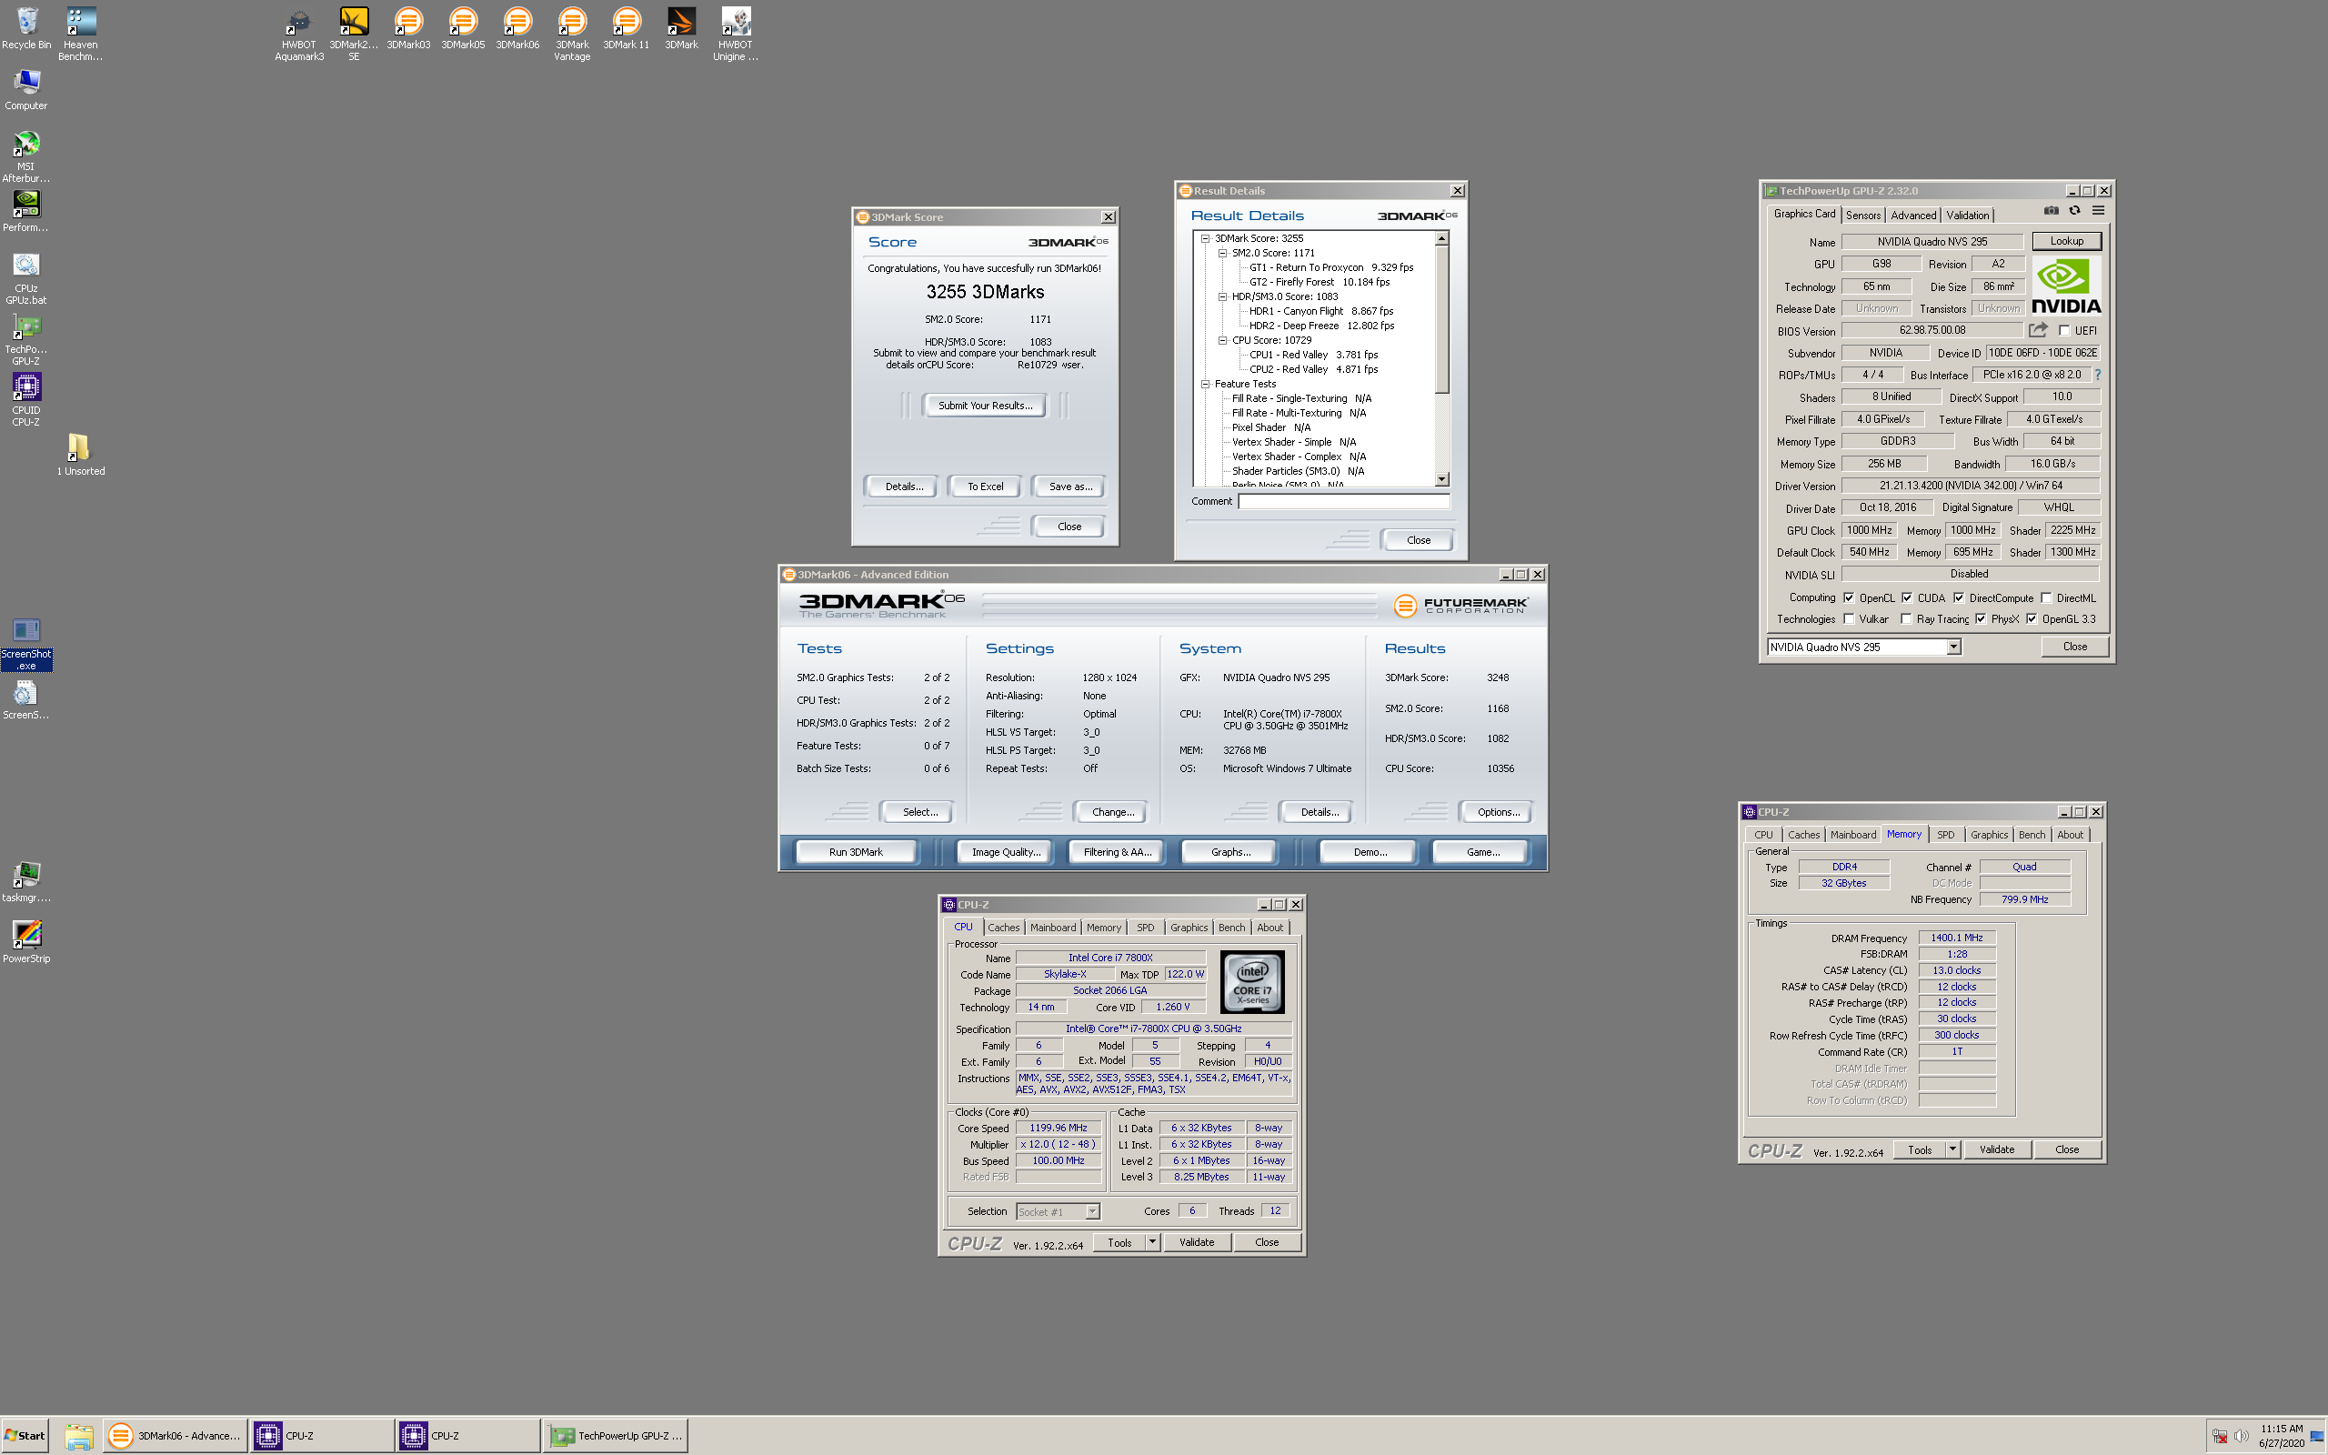Click the Lookup button in GPU-Z

coord(2066,242)
